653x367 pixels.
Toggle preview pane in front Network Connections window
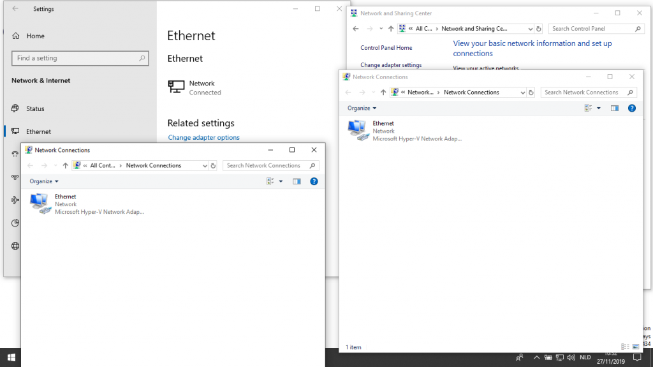pos(297,181)
